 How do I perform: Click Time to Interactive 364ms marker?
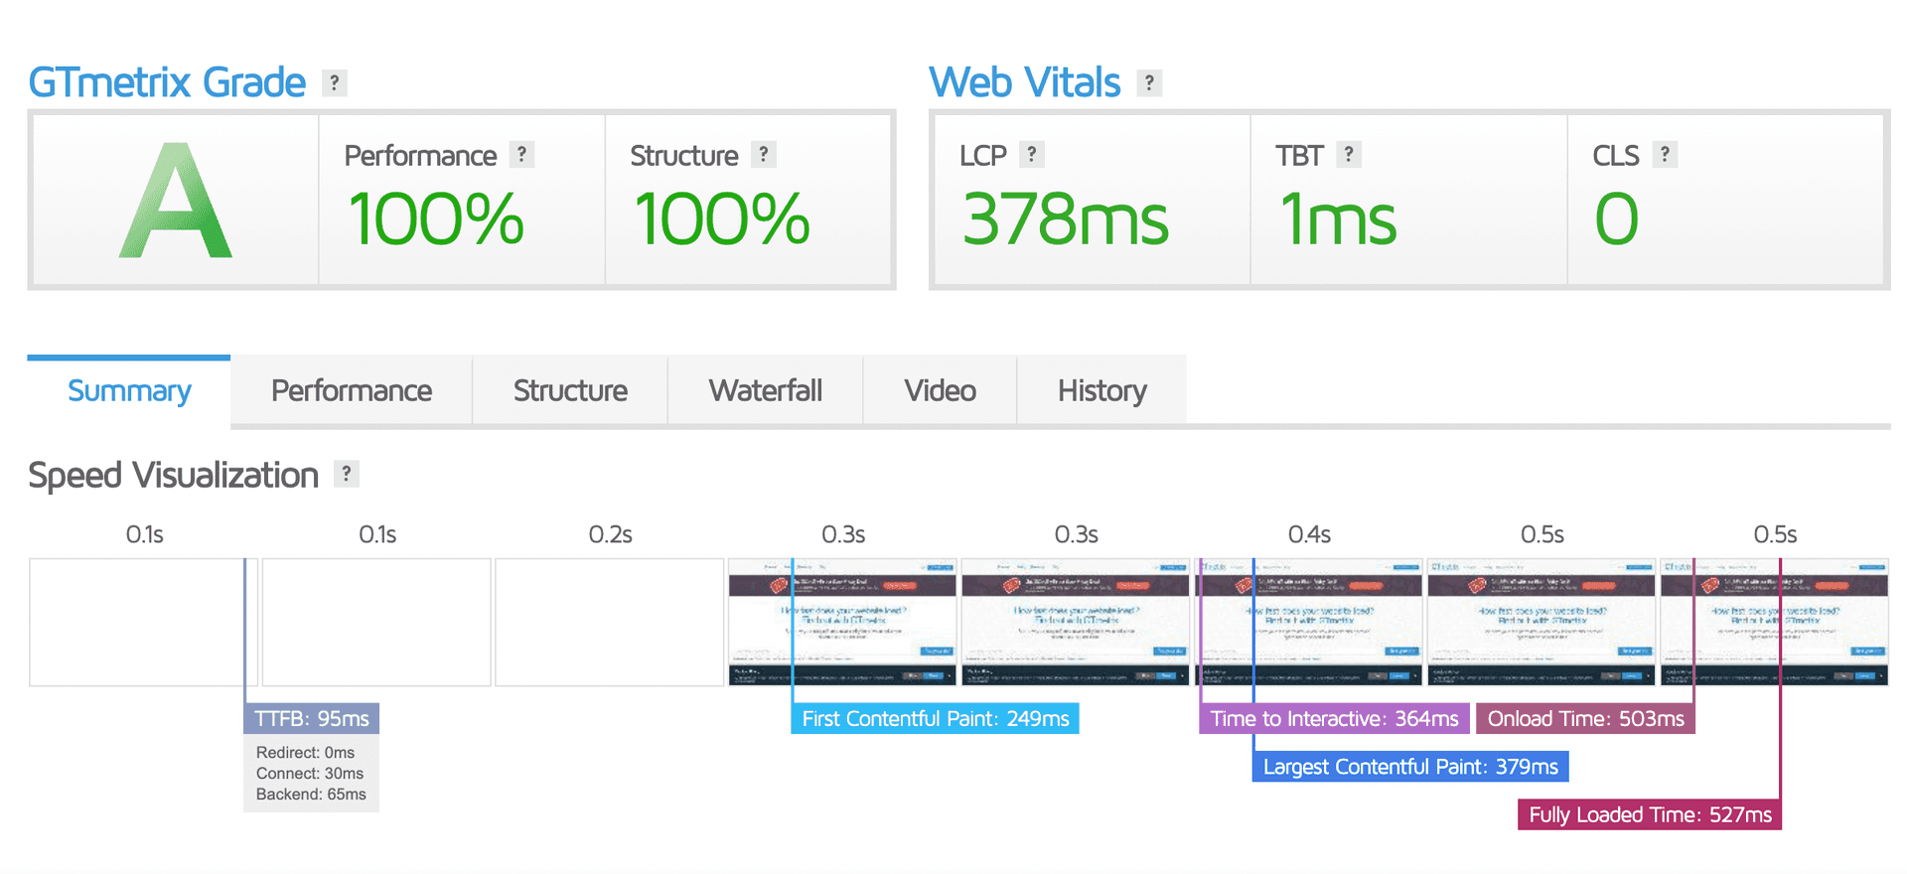tap(1334, 718)
